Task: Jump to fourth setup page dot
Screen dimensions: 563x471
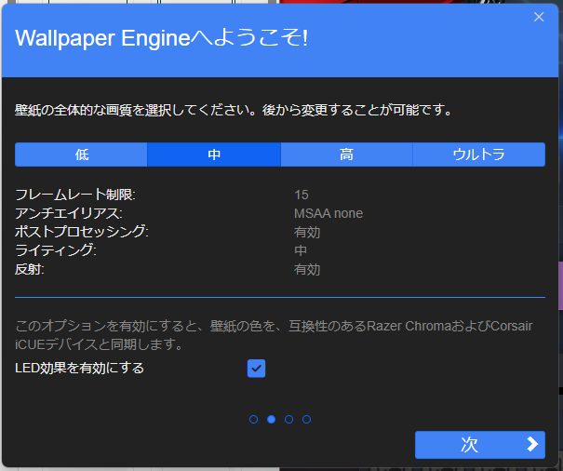Action: (306, 419)
